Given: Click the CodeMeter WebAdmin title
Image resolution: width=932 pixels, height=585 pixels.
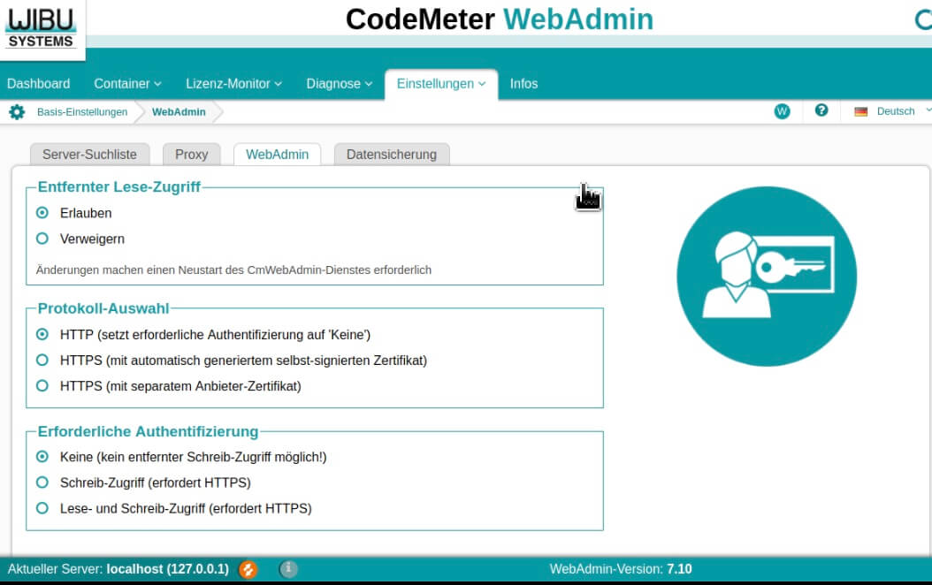Looking at the screenshot, I should (500, 19).
